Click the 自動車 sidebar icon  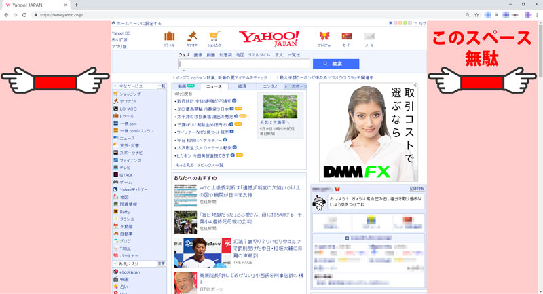[x=115, y=234]
